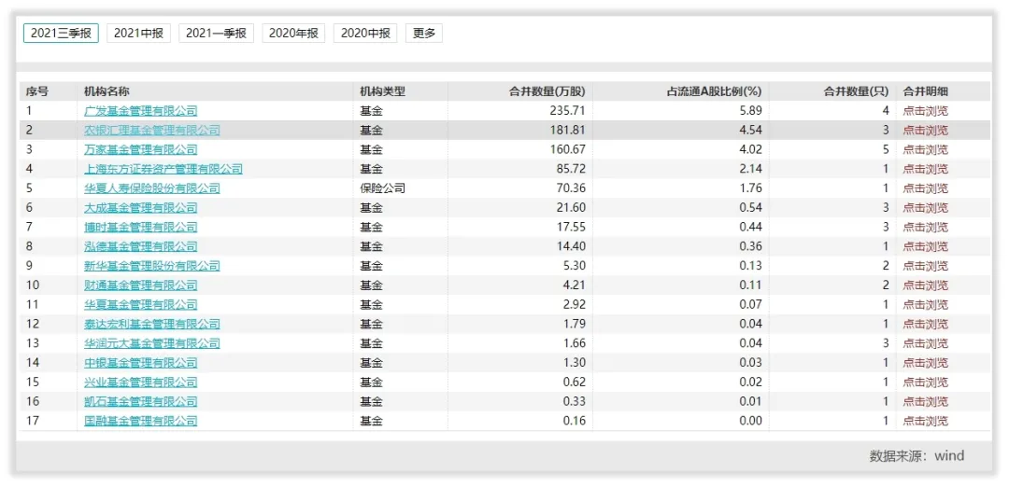This screenshot has width=1009, height=487.
Task: Click 点击浏览 in the 新华基金 row
Action: (x=925, y=266)
